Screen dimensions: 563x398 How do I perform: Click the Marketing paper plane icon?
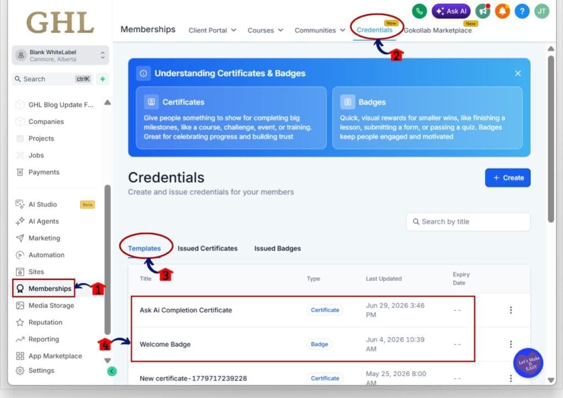20,238
